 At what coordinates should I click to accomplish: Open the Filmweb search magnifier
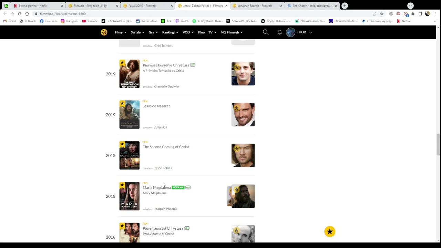click(x=266, y=32)
